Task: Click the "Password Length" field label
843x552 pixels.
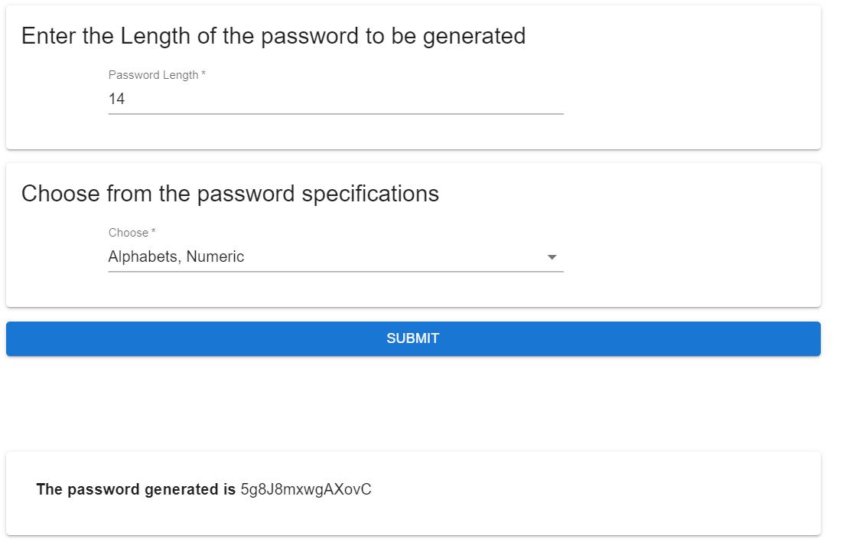Action: pos(153,75)
